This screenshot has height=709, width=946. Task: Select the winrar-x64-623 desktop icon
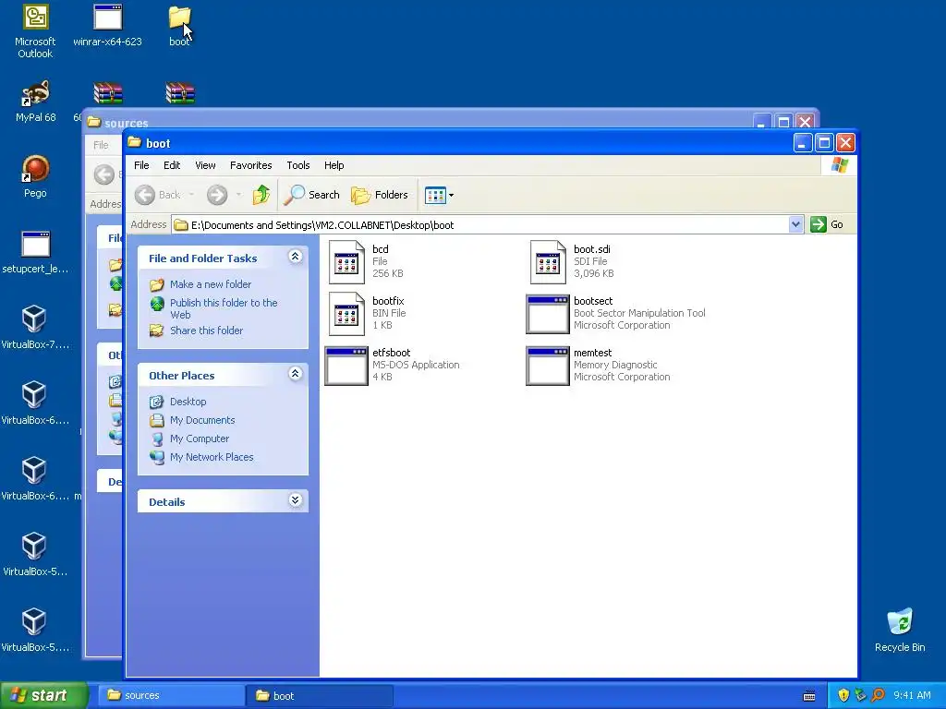point(107,27)
